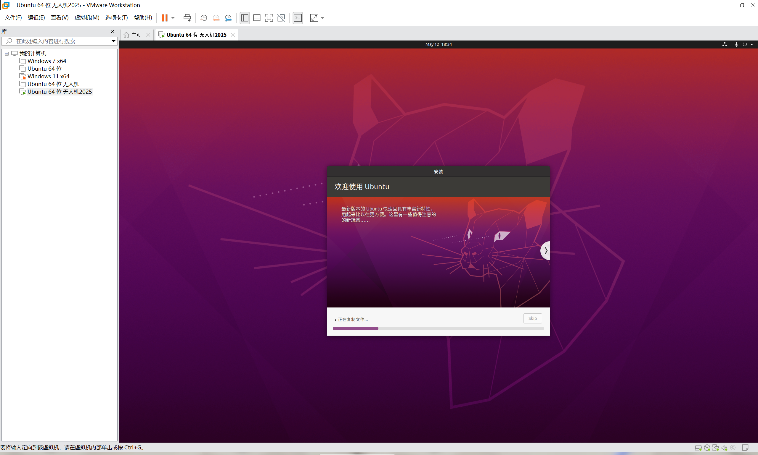Open the 查看(V) menu
The image size is (758, 455).
[60, 17]
